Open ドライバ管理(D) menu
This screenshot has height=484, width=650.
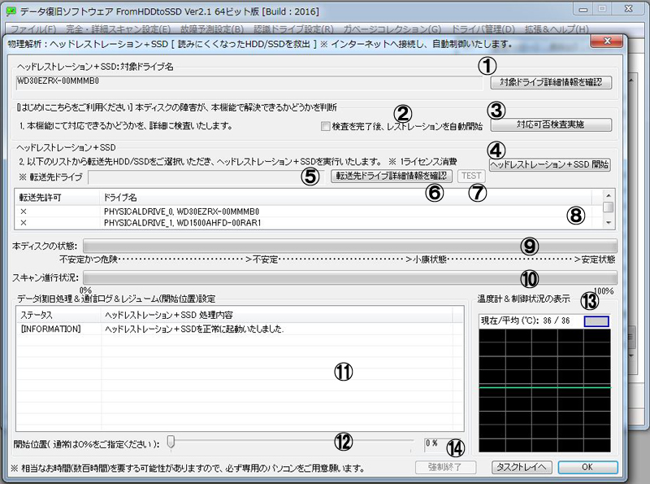(483, 29)
